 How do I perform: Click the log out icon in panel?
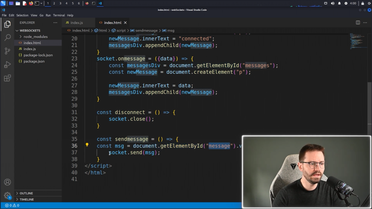tap(369, 3)
